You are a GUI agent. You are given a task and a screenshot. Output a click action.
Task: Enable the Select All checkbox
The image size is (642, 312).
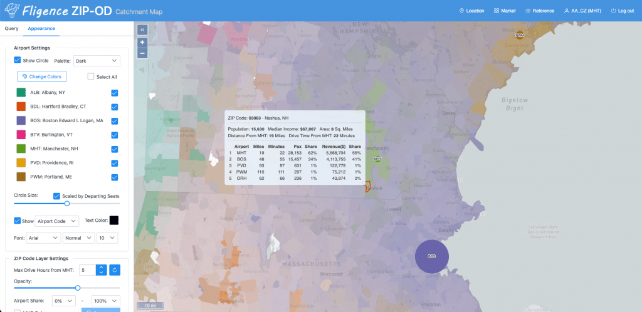tap(91, 76)
